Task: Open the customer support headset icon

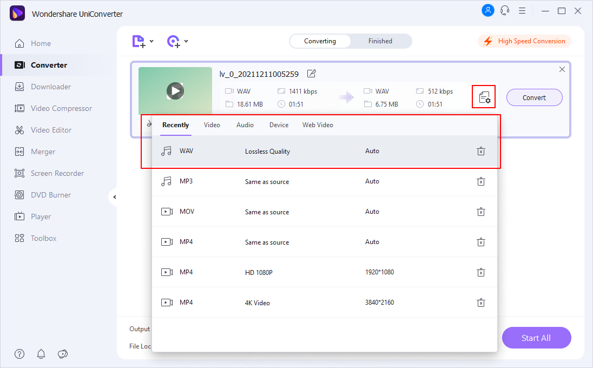Action: 505,11
